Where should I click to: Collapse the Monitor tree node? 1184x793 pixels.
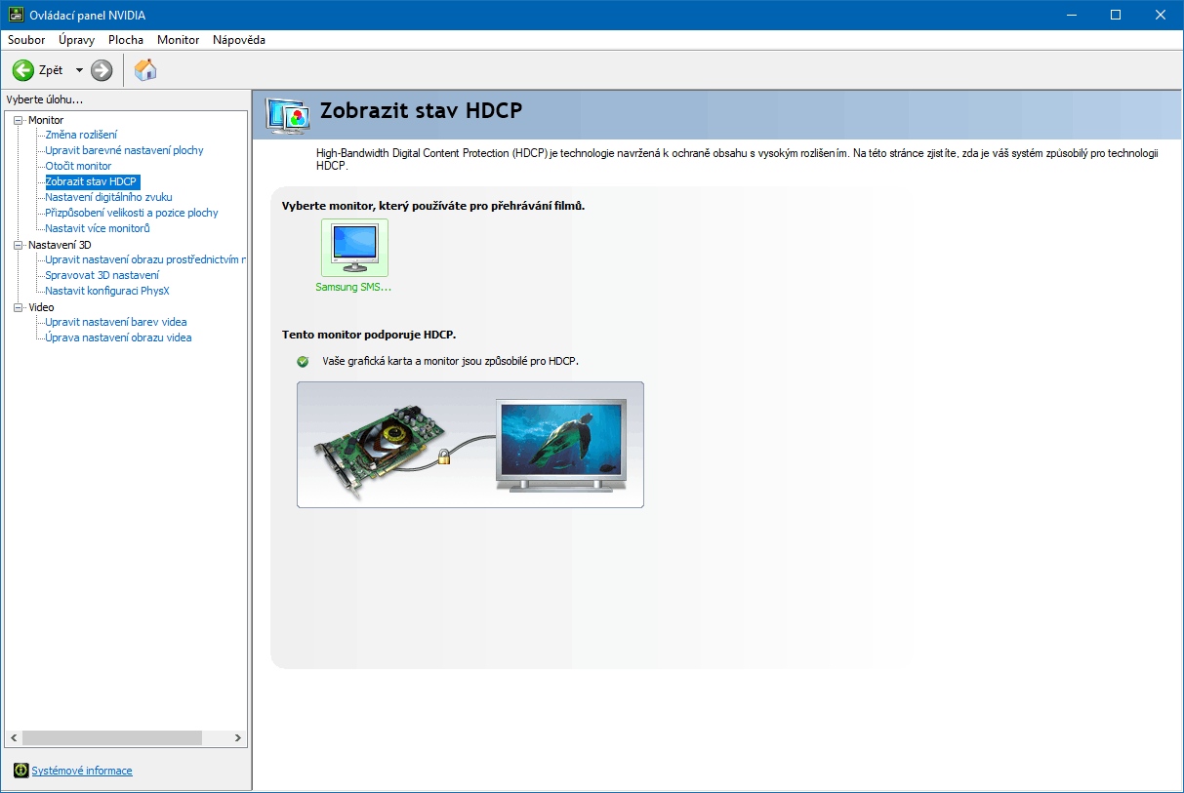pos(19,120)
